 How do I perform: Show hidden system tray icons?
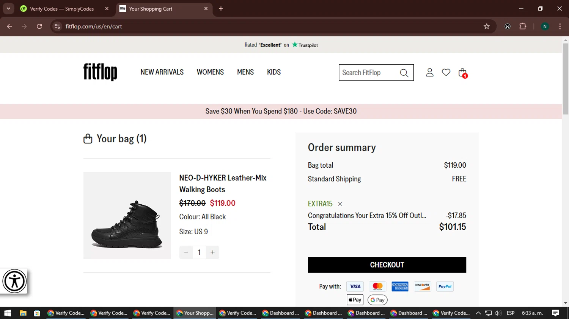(x=478, y=313)
